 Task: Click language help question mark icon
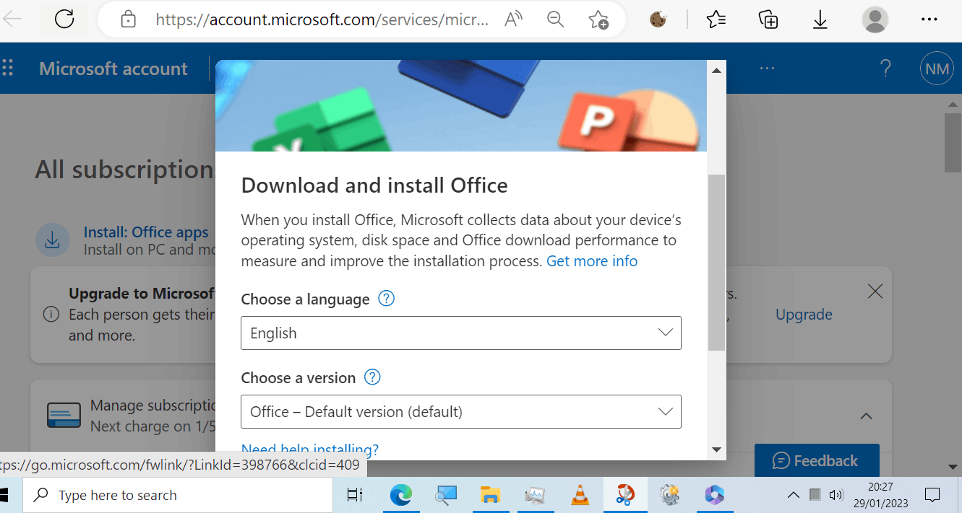387,298
